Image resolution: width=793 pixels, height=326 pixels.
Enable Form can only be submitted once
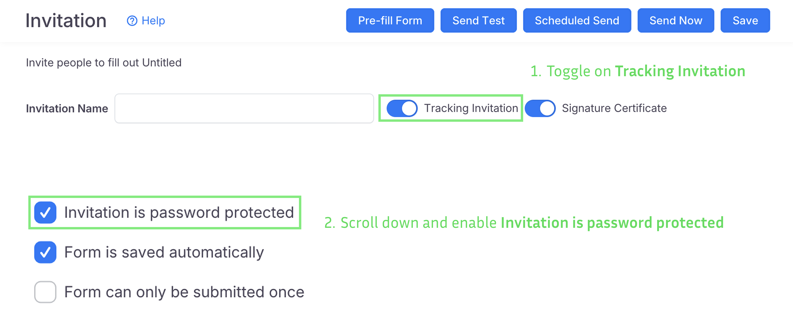(x=45, y=292)
